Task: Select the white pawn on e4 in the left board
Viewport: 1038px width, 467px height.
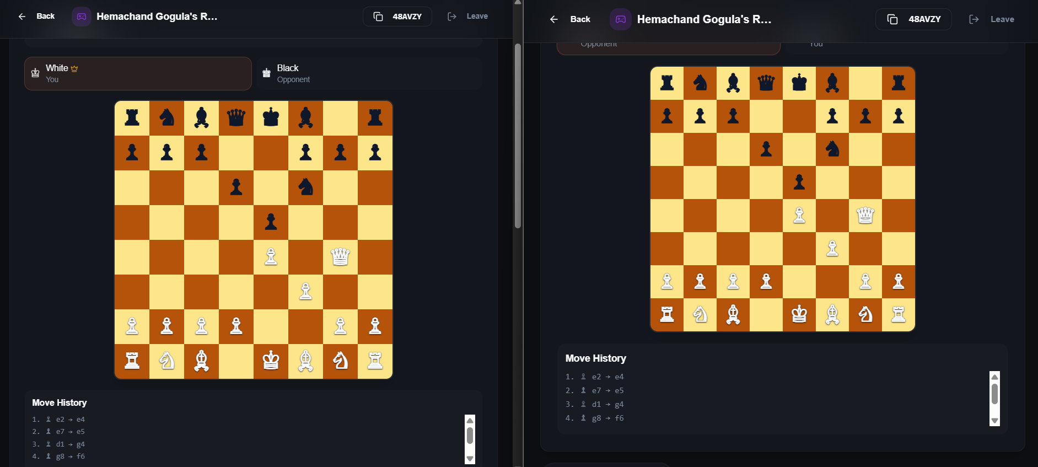Action: point(271,256)
